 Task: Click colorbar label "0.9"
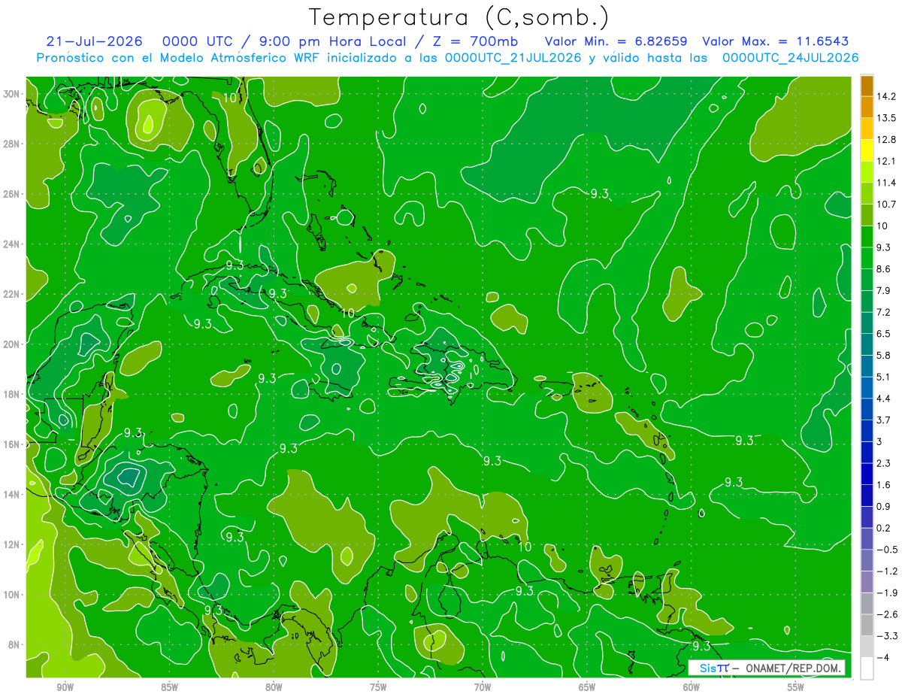[885, 506]
